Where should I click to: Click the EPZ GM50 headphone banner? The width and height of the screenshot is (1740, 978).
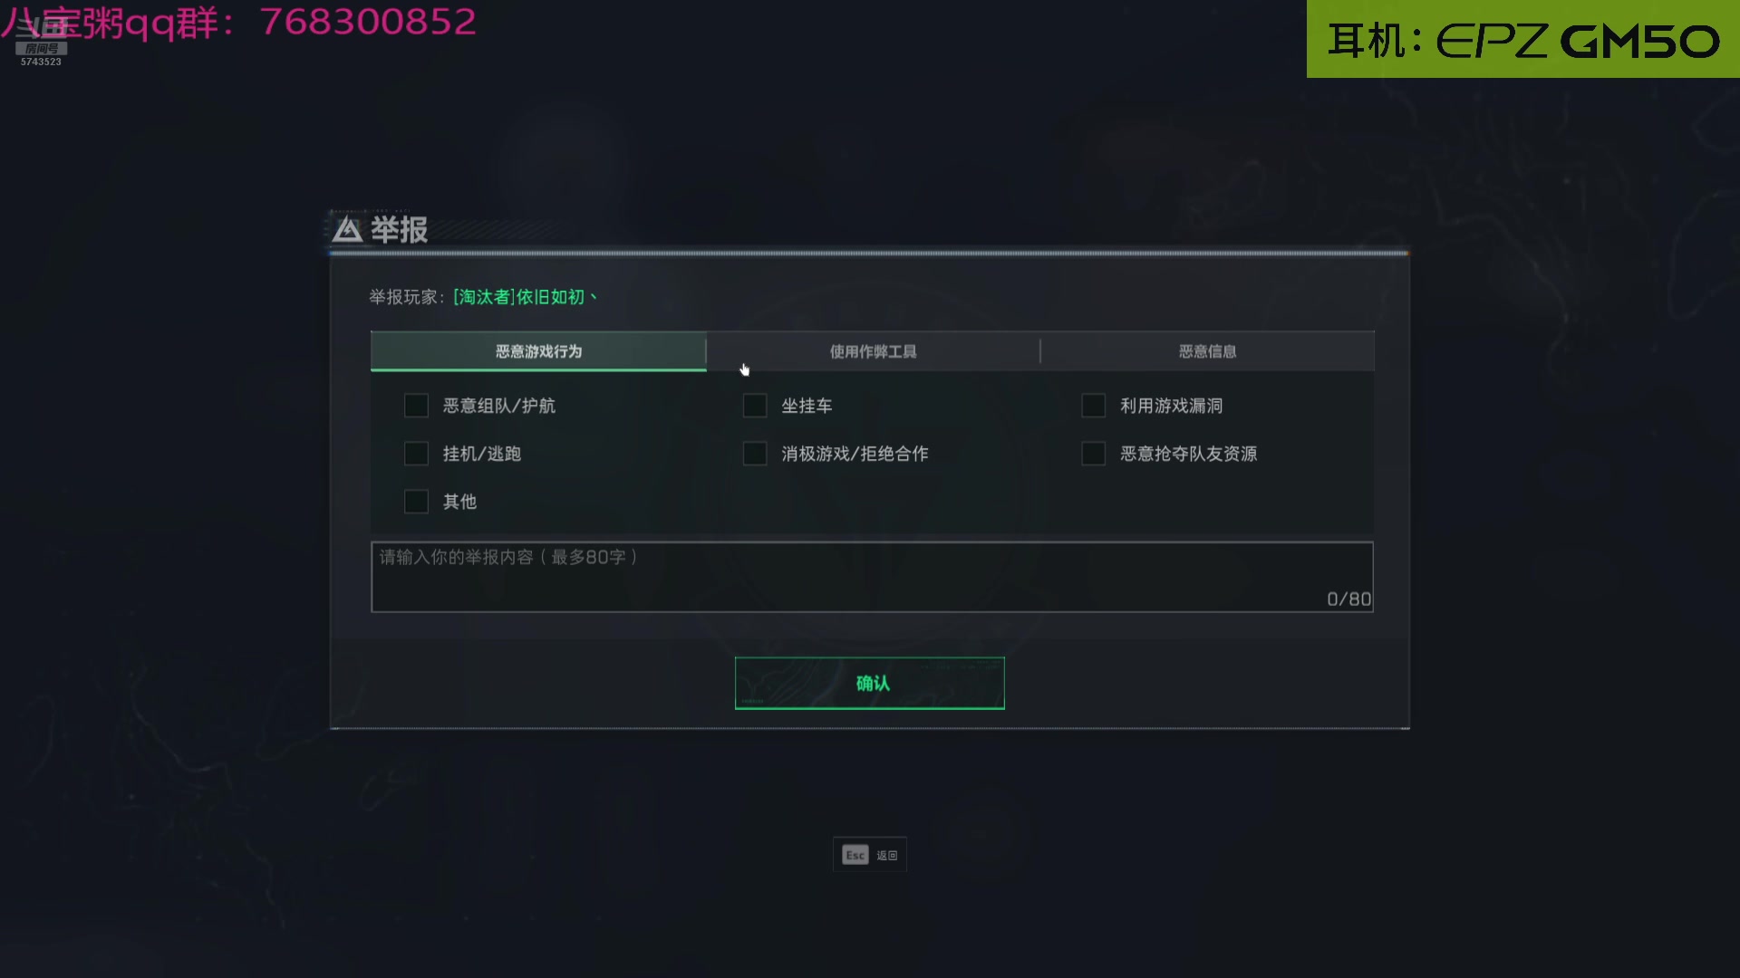(1523, 39)
